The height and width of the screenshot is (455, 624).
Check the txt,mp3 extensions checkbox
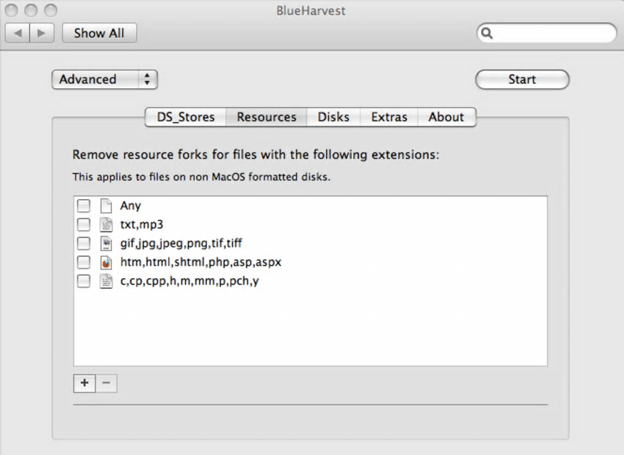(x=83, y=225)
